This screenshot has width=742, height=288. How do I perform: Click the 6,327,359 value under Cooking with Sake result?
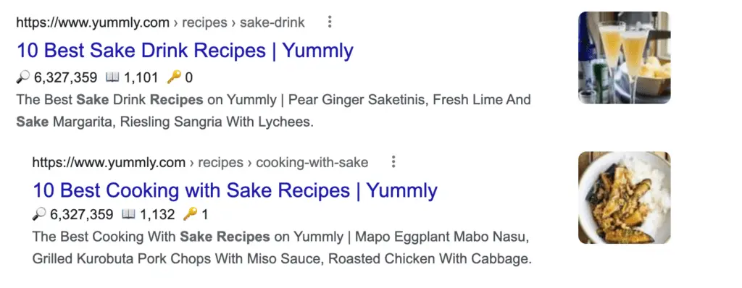point(82,215)
